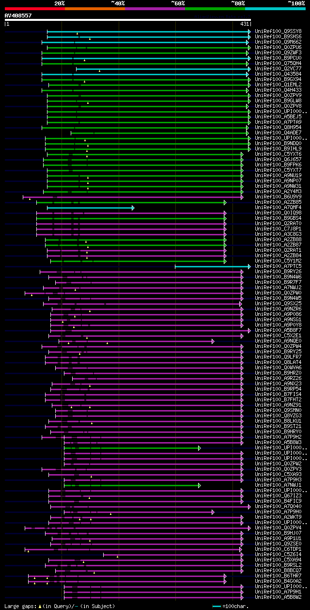Image resolution: width=310 pixels, height=610 pixels.
Task: Click the cyan alignment bar for A7PTC5
Action: [213, 266]
